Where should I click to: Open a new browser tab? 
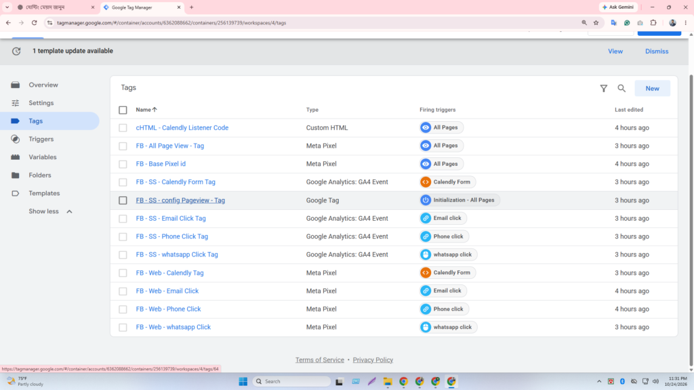192,7
